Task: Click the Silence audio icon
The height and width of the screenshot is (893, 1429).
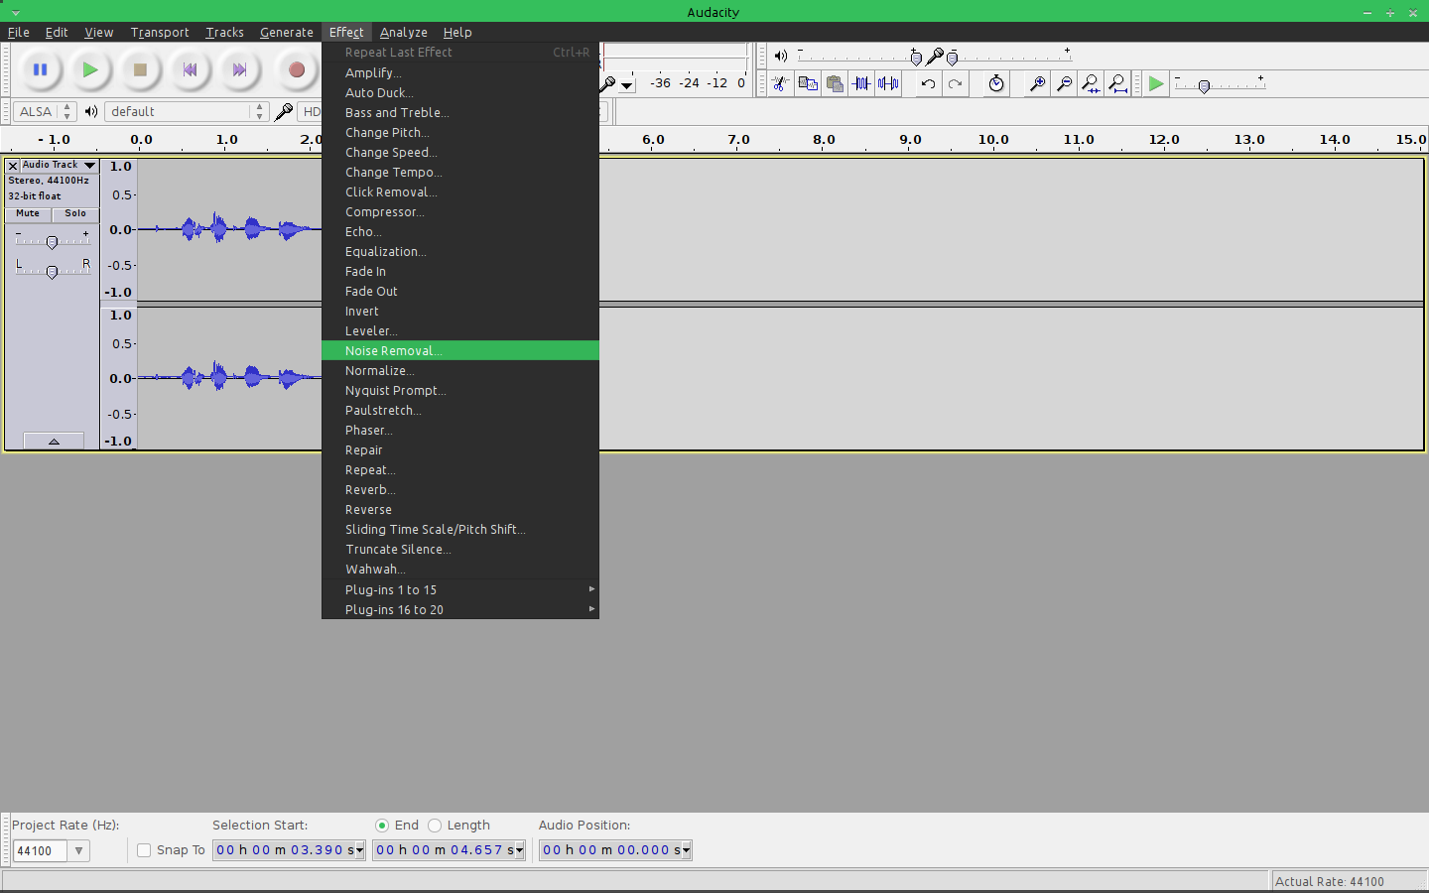Action: [888, 83]
